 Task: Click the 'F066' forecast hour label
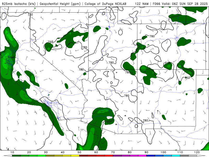click(x=156, y=4)
